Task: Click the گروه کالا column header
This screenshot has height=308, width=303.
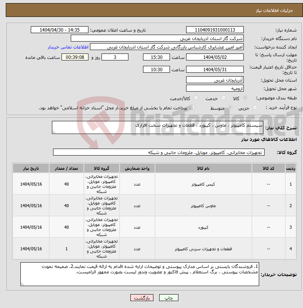Action: coord(102,168)
